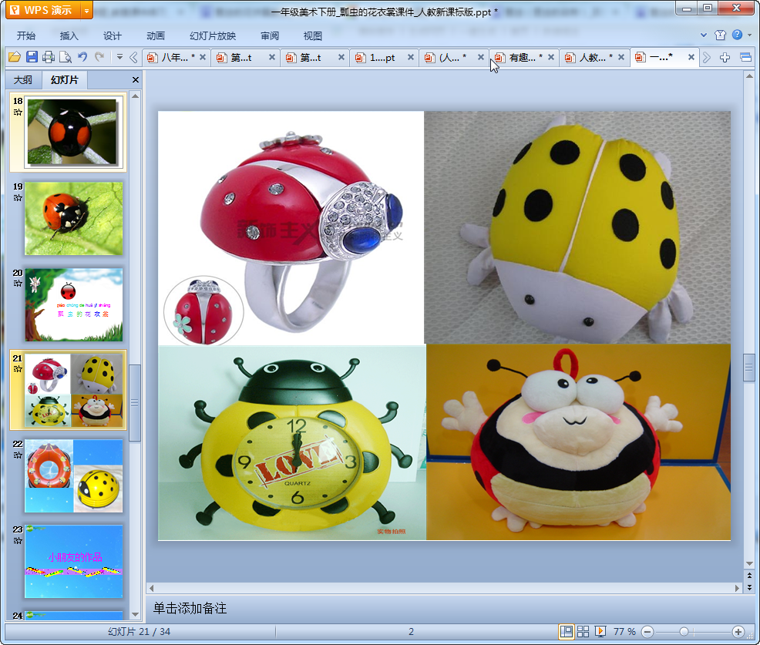Open the 审阅 menu
Viewport: 760px width, 645px height.
[270, 36]
